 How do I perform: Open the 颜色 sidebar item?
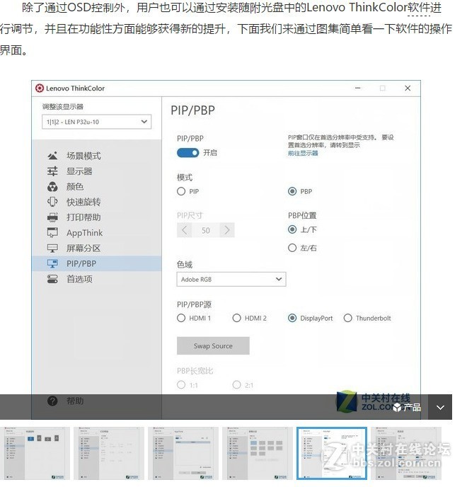pos(75,187)
